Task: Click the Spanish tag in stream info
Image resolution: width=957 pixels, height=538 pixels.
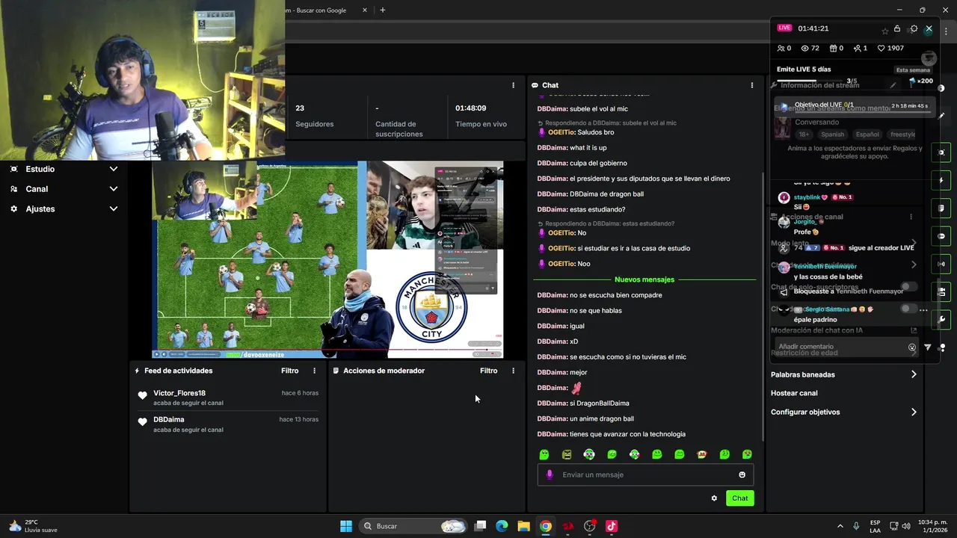Action: pos(832,134)
